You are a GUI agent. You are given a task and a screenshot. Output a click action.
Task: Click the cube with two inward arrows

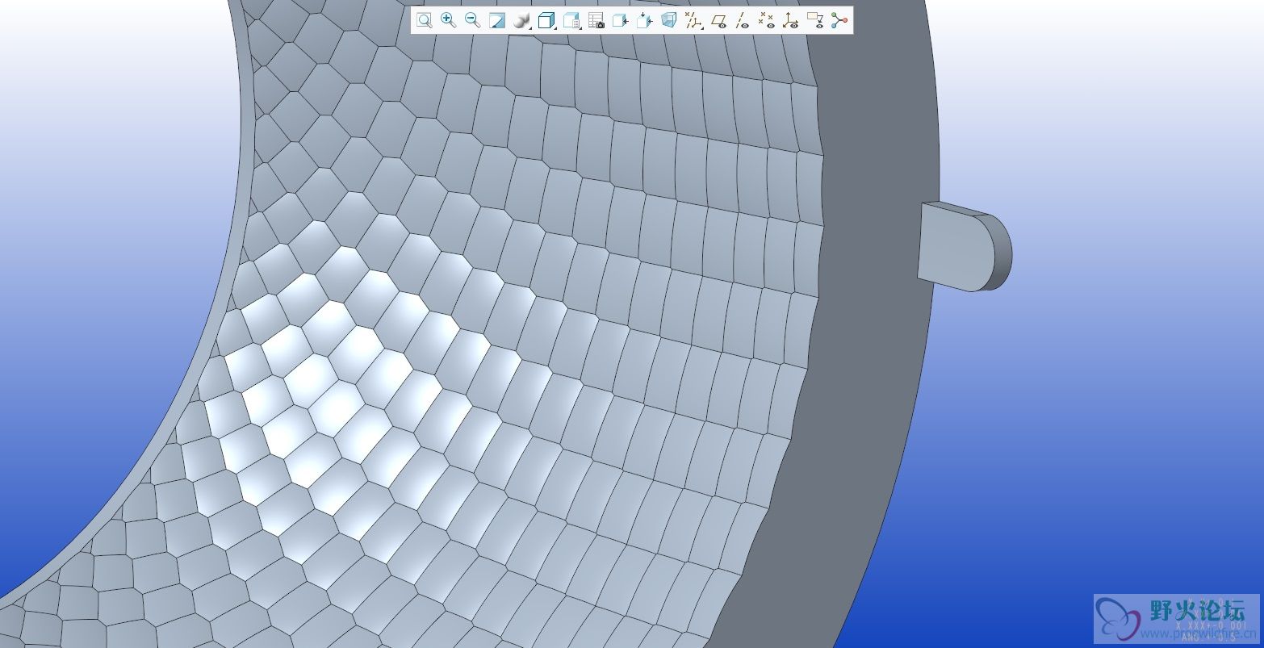coord(644,20)
